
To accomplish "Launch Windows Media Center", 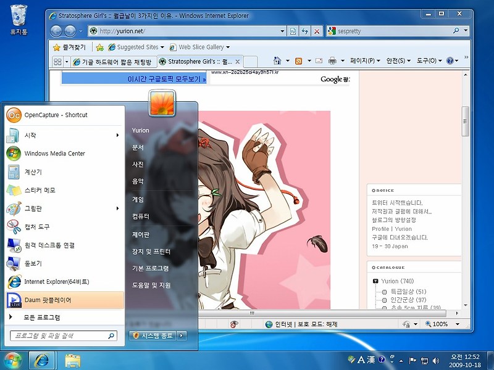I will point(65,154).
